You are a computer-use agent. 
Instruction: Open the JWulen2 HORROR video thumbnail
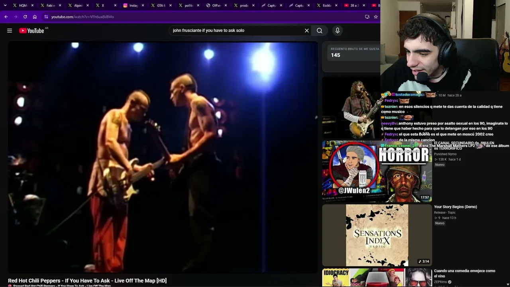pyautogui.click(x=377, y=171)
